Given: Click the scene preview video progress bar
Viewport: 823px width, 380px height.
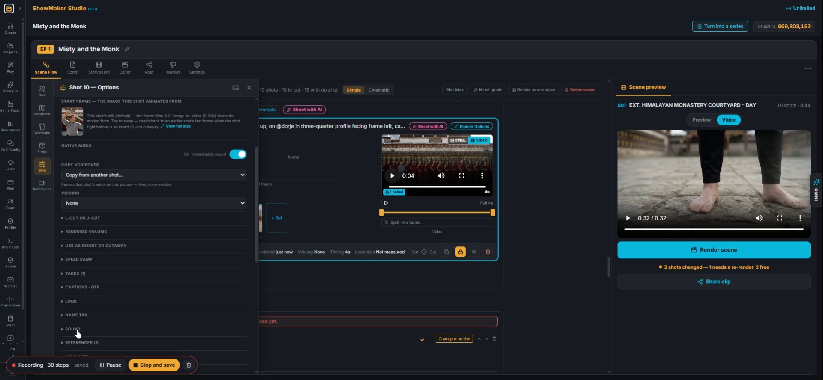Looking at the screenshot, I should (713, 229).
